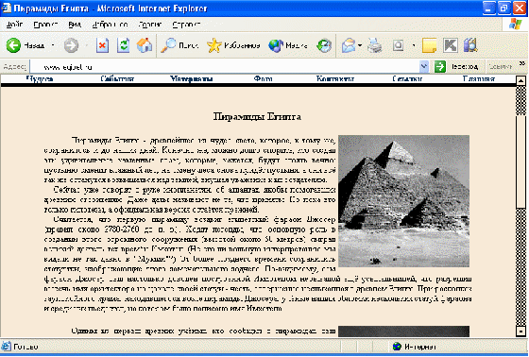Image resolution: width=529 pixels, height=357 pixels.
Task: Open the Mail envelope toolbar button
Action: (349, 45)
